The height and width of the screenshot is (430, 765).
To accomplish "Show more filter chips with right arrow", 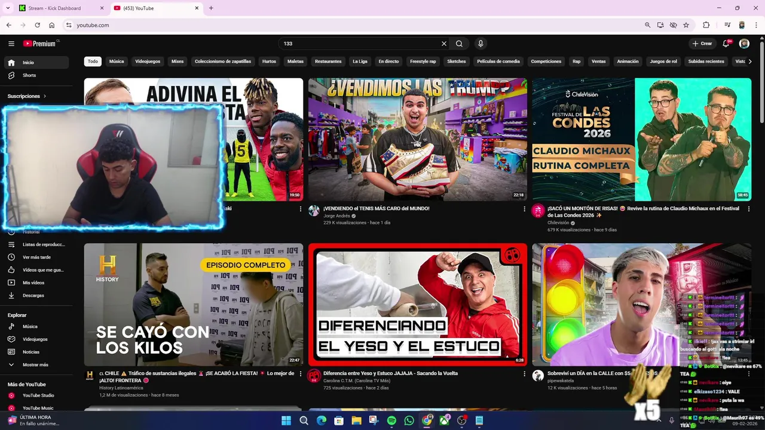I will [750, 62].
